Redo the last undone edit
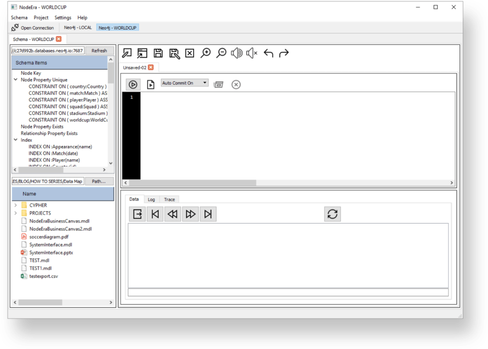This screenshot has width=488, height=349. pos(284,53)
